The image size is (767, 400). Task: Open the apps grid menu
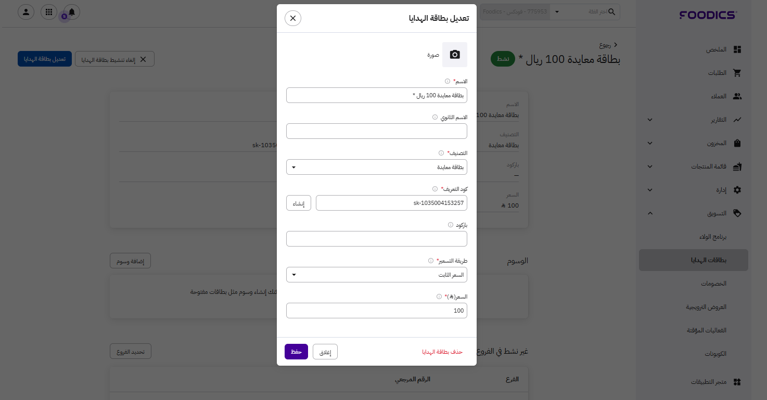click(x=49, y=11)
